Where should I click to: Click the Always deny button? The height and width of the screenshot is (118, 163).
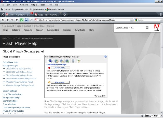pyautogui.click(x=60, y=68)
